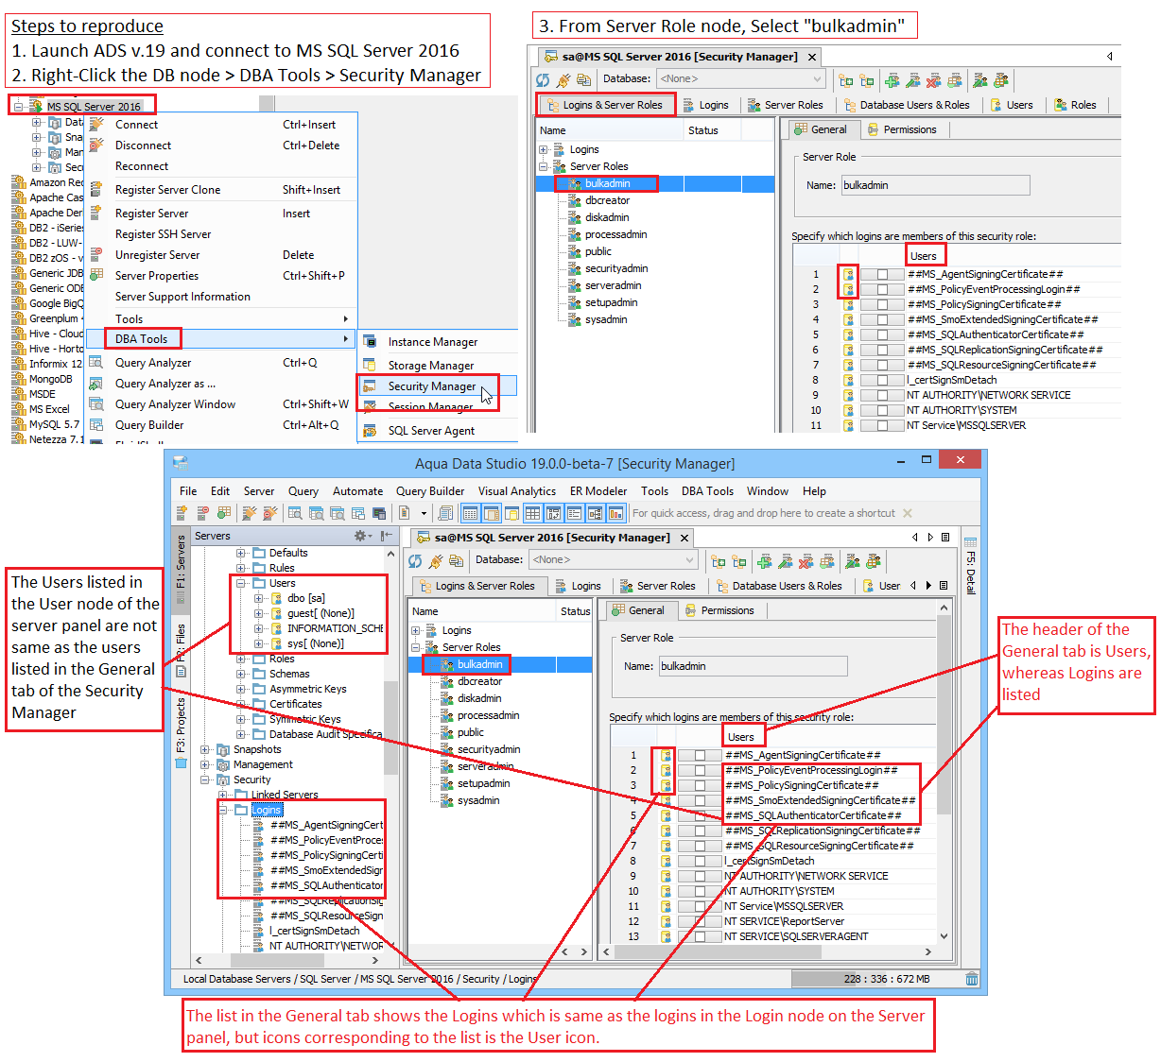The height and width of the screenshot is (1062, 1161).
Task: Expand Logins node in main window's Security Manager tree
Action: [x=416, y=630]
